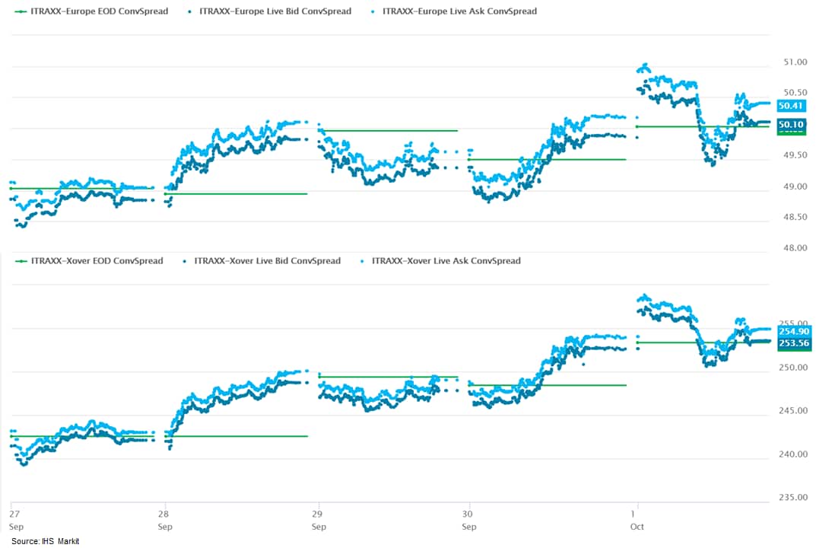The height and width of the screenshot is (551, 816).
Task: Select the 1 Oct date axis label
Action: pyautogui.click(x=637, y=515)
